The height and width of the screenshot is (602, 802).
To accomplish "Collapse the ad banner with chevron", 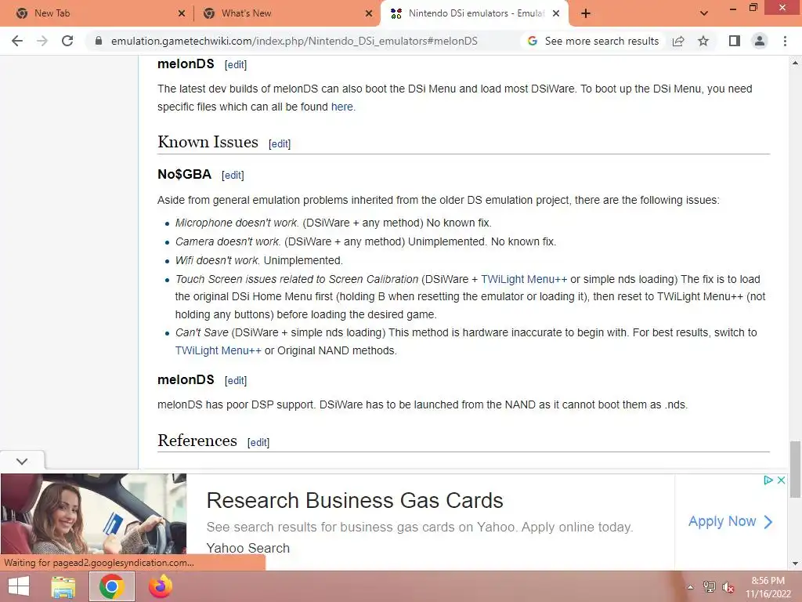I will point(22,461).
